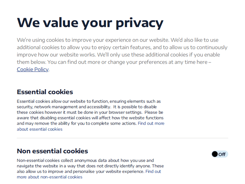Click the "We value your privacy" heading
This screenshot has height=184, width=245.
pyautogui.click(x=90, y=23)
